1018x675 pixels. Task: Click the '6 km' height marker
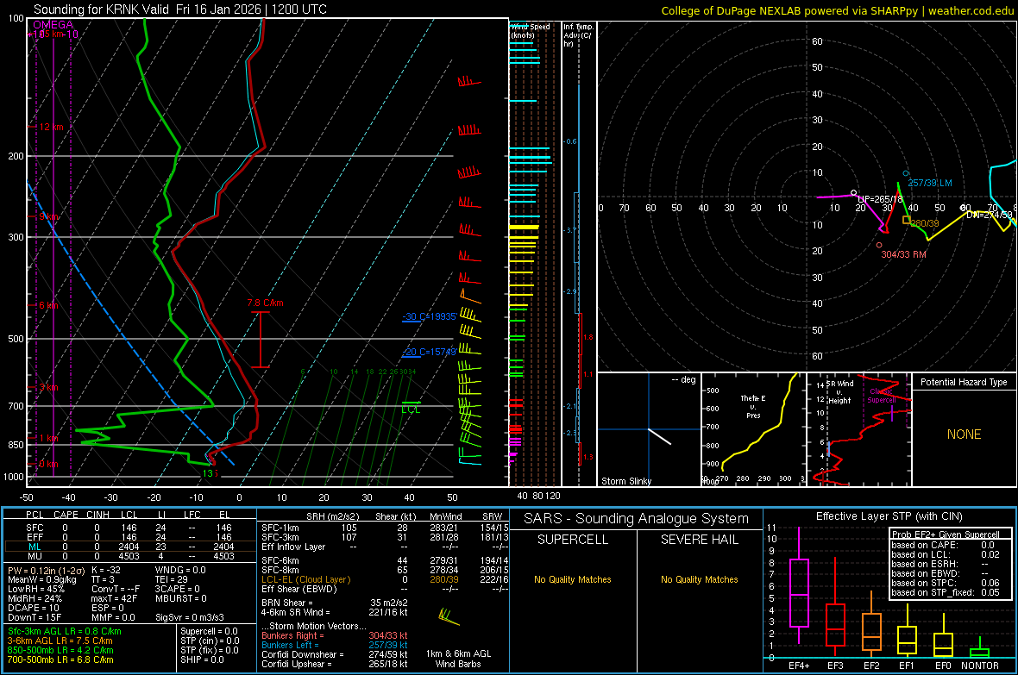click(x=48, y=305)
